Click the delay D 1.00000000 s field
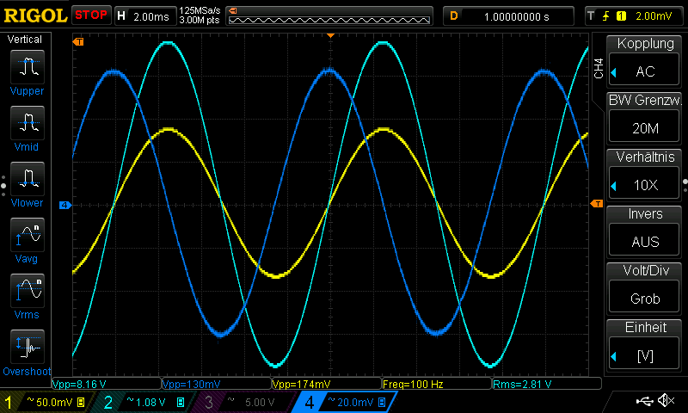688x413 pixels. [x=508, y=16]
